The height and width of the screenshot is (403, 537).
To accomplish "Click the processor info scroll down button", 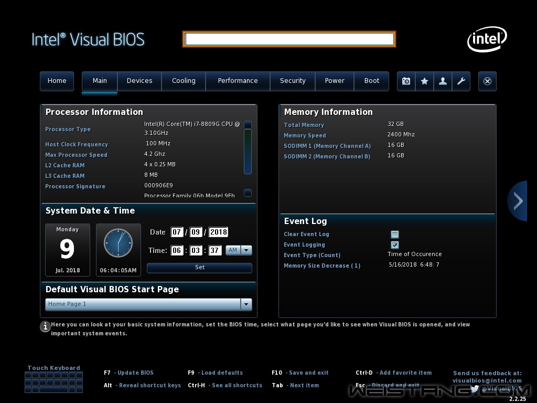I will click(248, 193).
